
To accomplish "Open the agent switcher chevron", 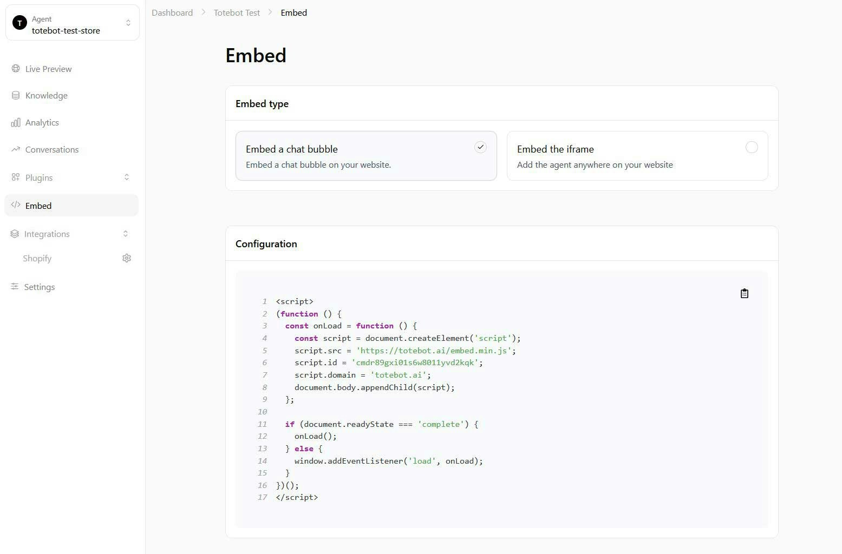I will 128,22.
